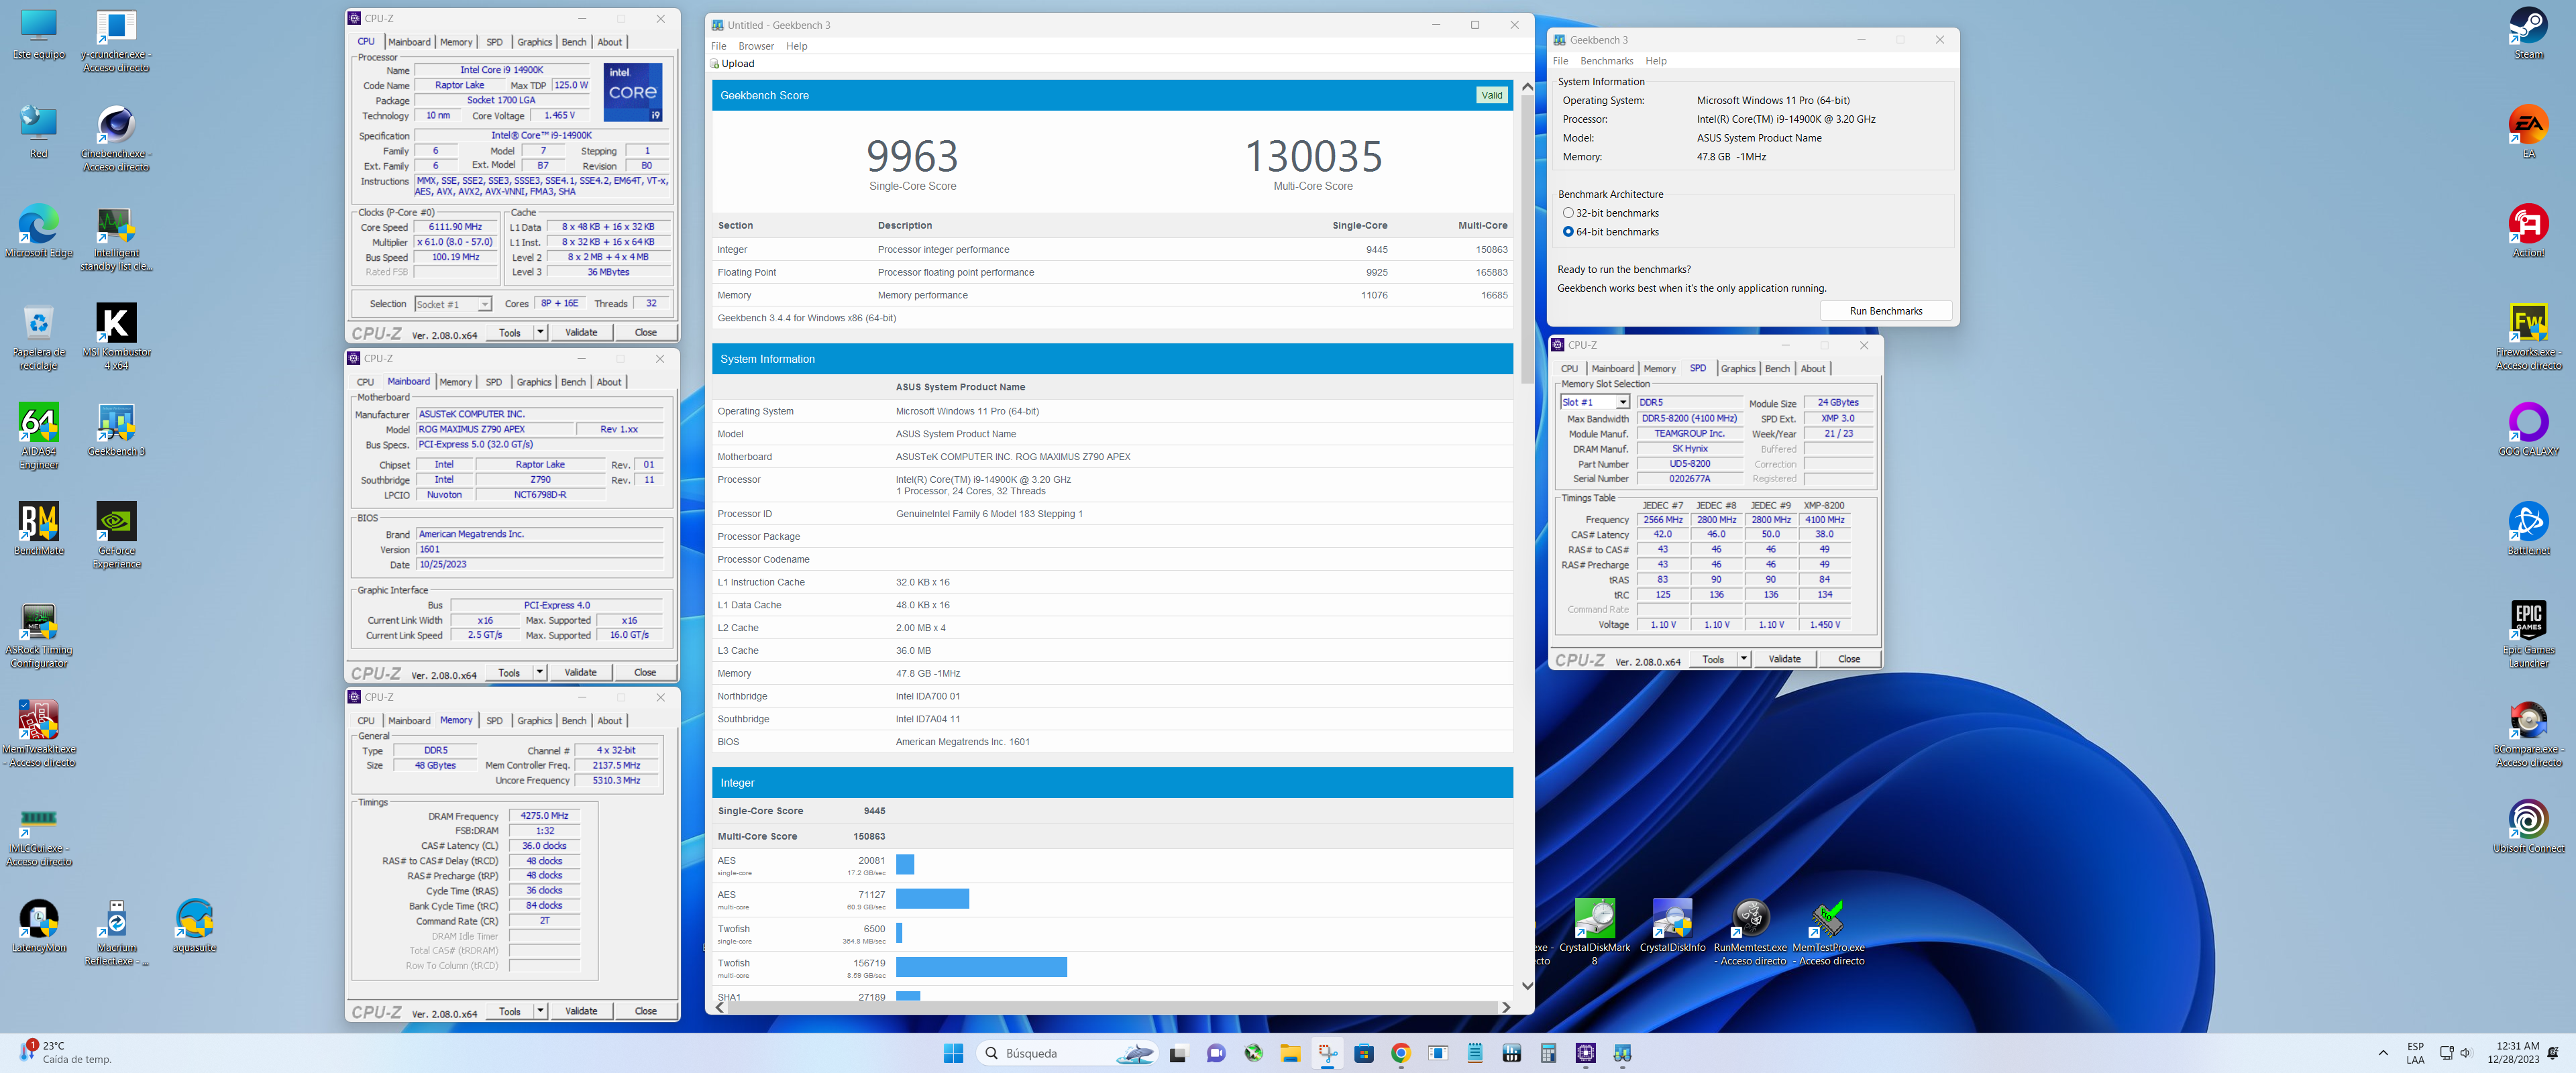This screenshot has width=2576, height=1073.
Task: Open the Epic Games Launcher icon
Action: (x=2528, y=635)
